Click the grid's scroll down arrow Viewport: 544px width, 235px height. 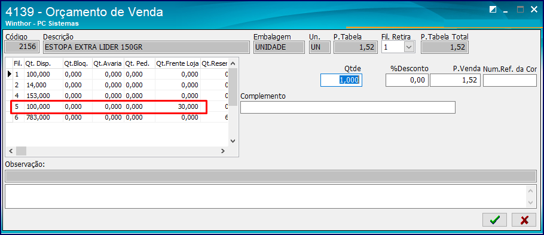coord(233,141)
